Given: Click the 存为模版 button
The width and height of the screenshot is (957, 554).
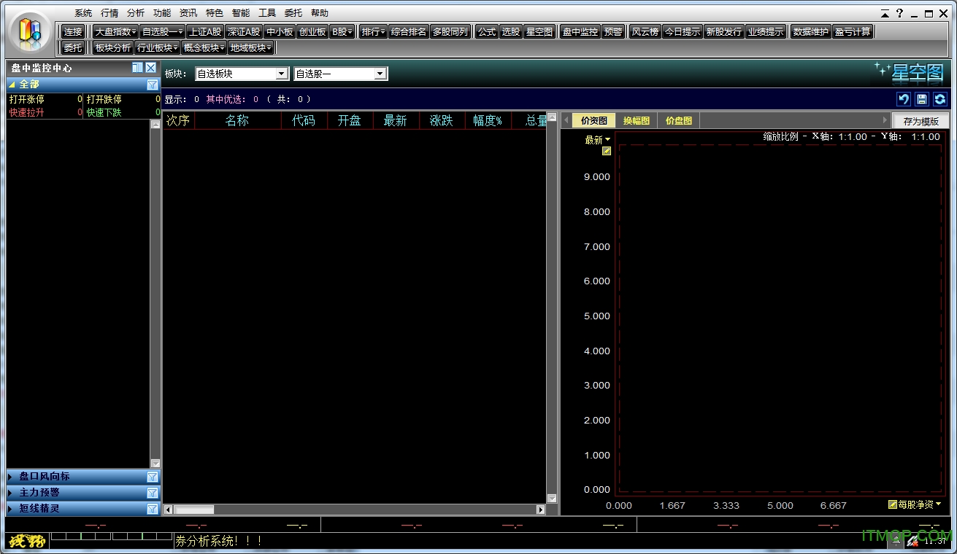Looking at the screenshot, I should point(921,122).
